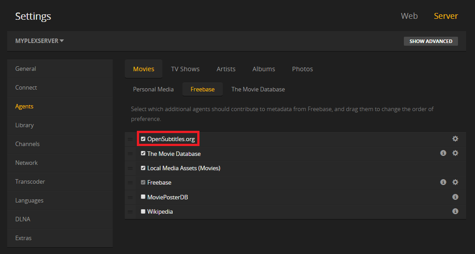475x254 pixels.
Task: Grab the drag handle beside OpenSubtitles.org
Action: pos(130,139)
